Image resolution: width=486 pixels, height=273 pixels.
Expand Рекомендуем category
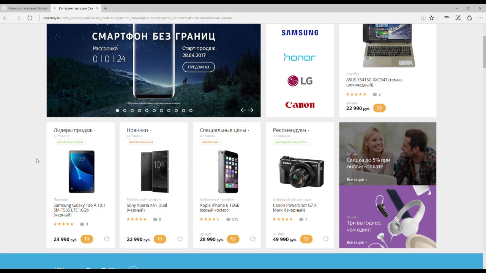(x=291, y=130)
